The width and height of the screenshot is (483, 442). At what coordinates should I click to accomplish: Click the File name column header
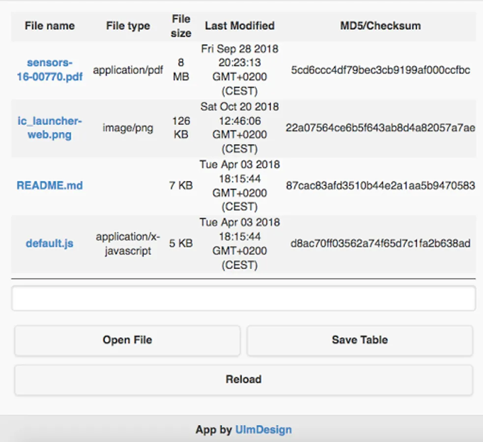point(50,26)
